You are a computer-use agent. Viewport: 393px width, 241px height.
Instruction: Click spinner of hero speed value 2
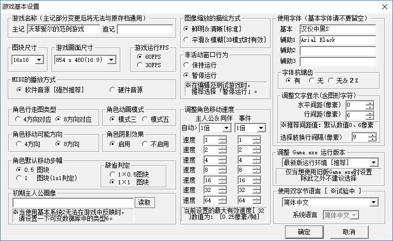pos(222,150)
